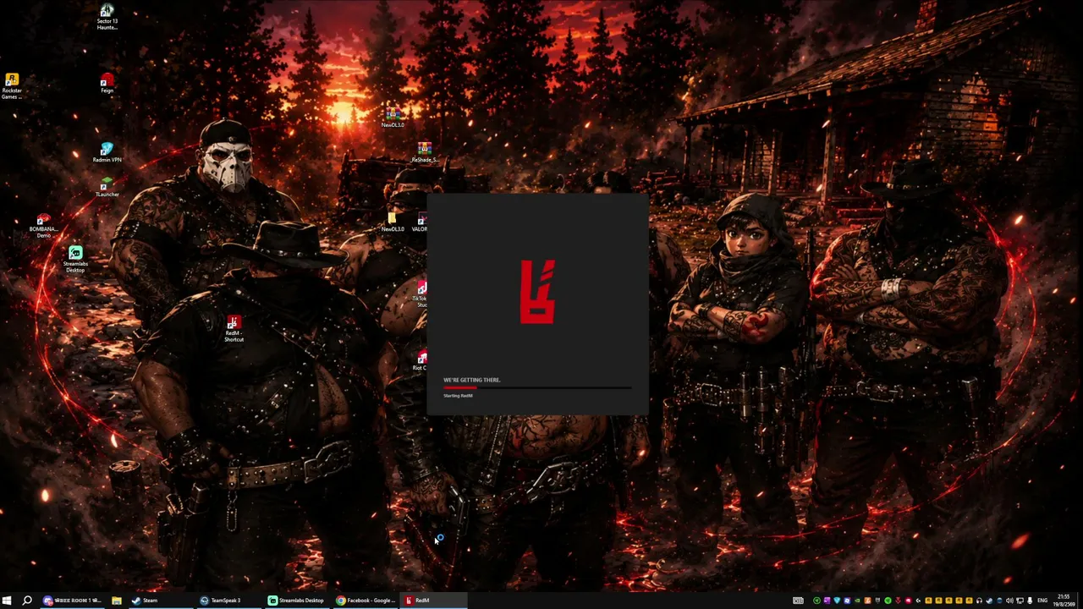The height and width of the screenshot is (609, 1083).
Task: Open the Windows Start menu
Action: click(x=8, y=601)
